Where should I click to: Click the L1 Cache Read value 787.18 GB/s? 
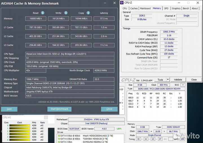[36, 27]
